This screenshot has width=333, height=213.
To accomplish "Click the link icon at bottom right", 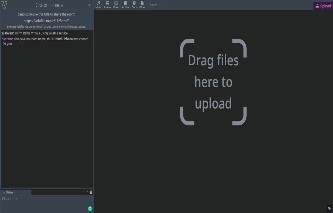I will point(329,209).
